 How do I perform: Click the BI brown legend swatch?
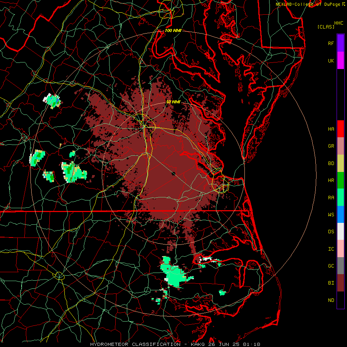coord(340,283)
